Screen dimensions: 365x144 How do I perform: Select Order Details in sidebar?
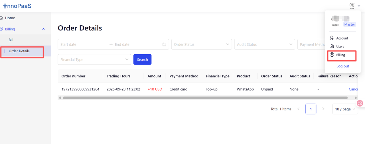(19, 51)
